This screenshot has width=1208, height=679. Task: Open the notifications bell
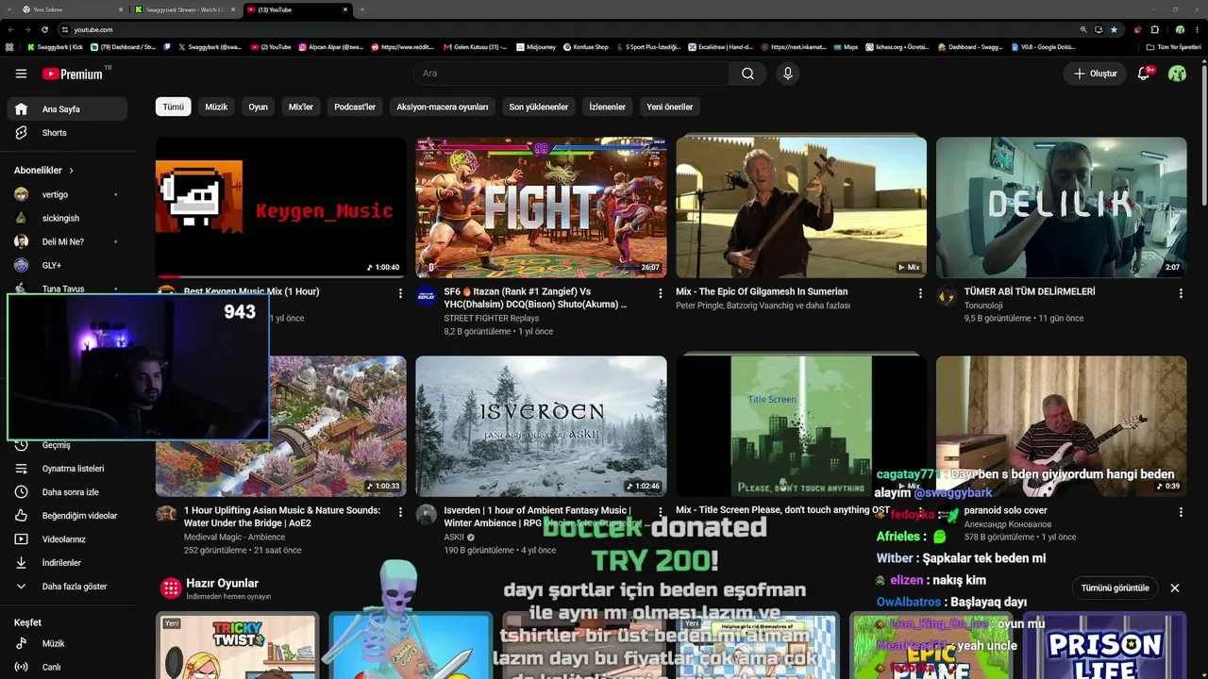pyautogui.click(x=1144, y=74)
